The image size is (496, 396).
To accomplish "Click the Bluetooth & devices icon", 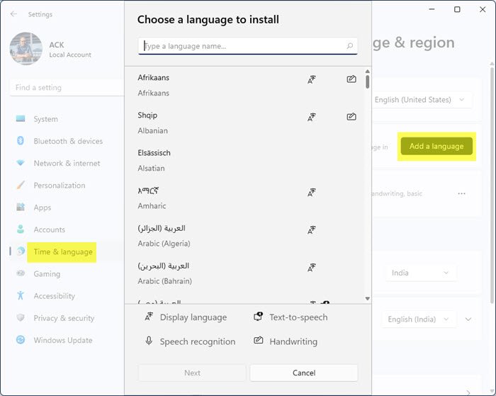I will [20, 141].
